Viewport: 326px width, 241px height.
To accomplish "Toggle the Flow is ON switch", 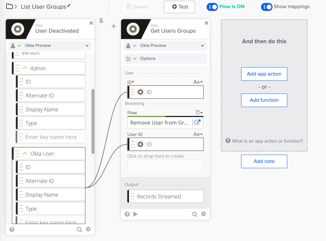I will click(x=212, y=7).
